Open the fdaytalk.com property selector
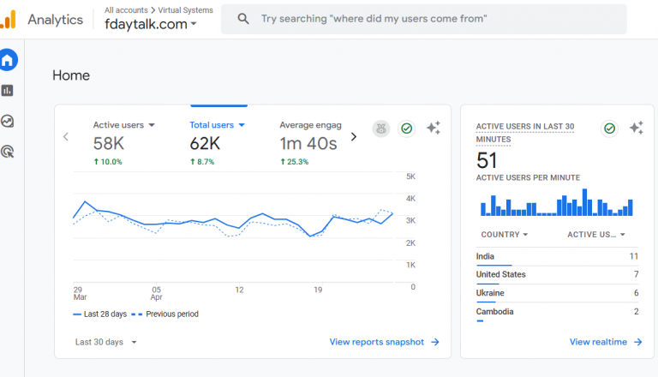 click(x=150, y=24)
